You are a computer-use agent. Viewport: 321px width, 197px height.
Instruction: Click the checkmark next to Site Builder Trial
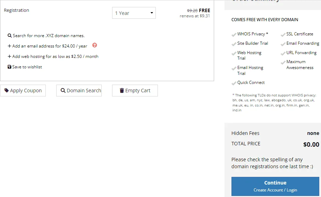(234, 44)
